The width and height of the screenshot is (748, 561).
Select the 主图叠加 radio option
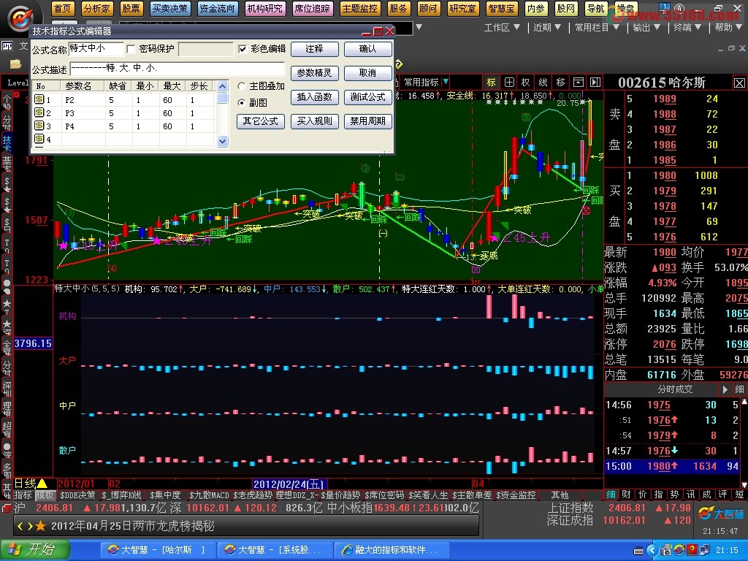click(x=242, y=86)
